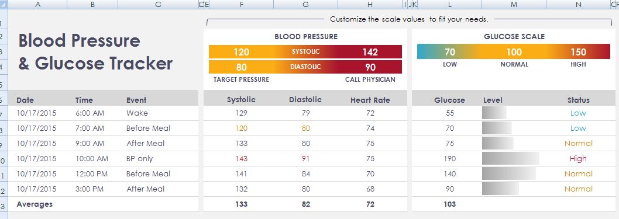Click level data bar for glucose 140

[509, 173]
